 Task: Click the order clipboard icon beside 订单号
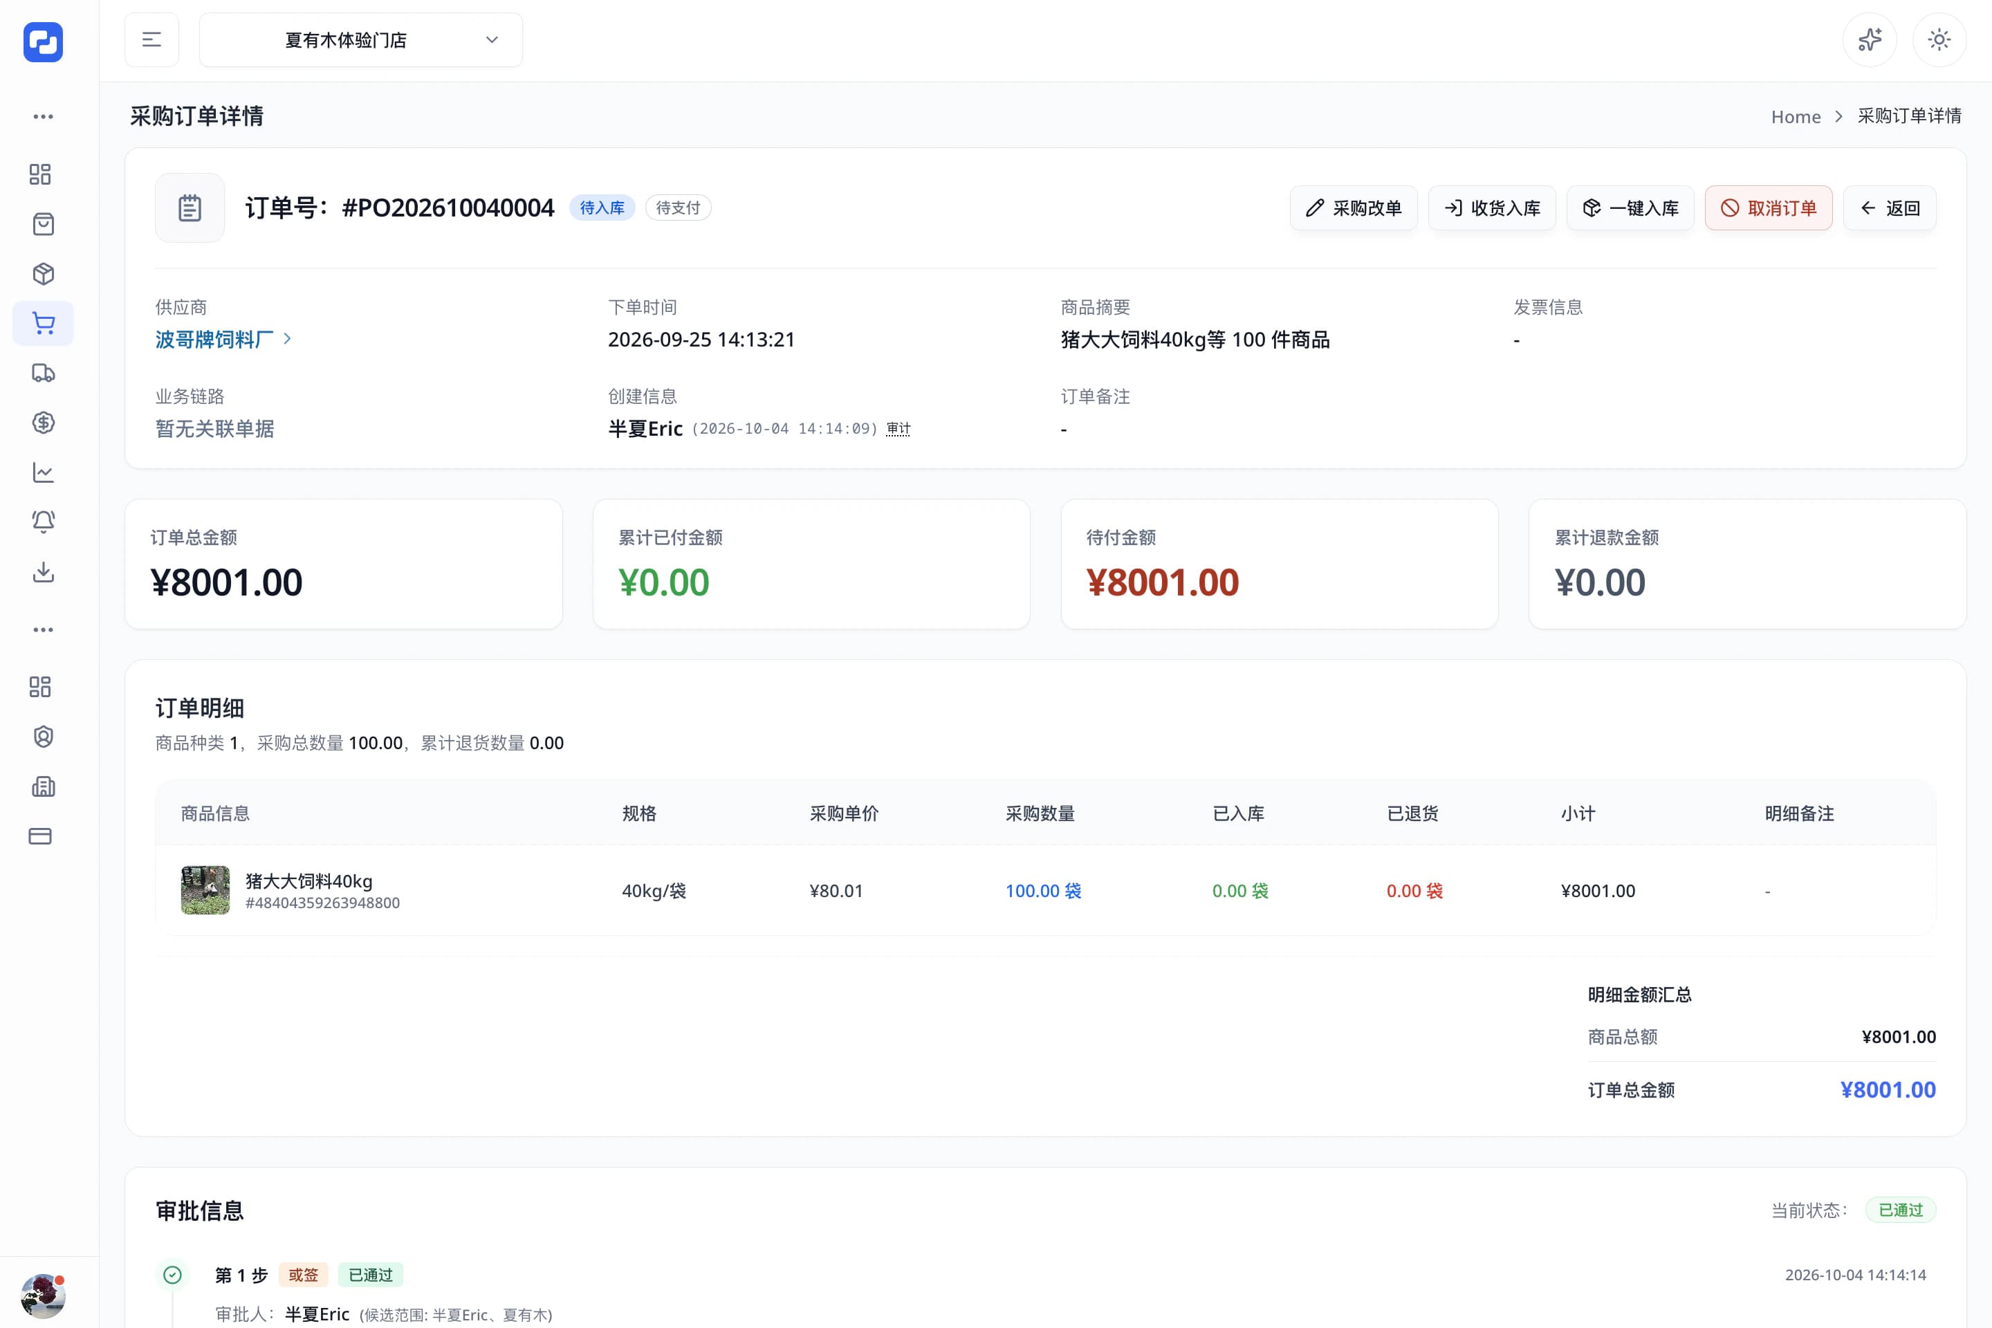click(190, 207)
